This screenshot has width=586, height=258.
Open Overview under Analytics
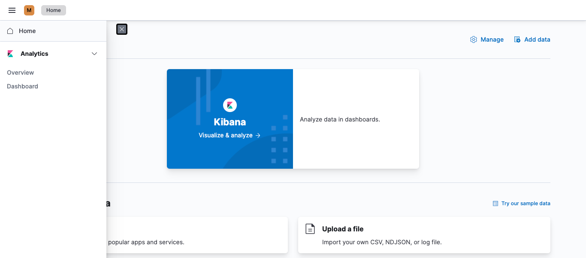(x=20, y=72)
